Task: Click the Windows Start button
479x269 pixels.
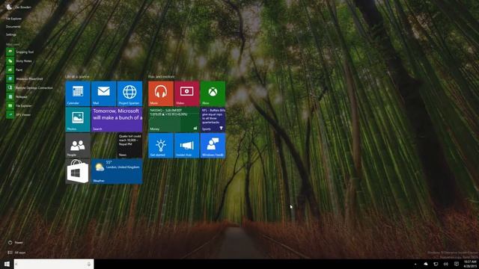Action: 7,264
